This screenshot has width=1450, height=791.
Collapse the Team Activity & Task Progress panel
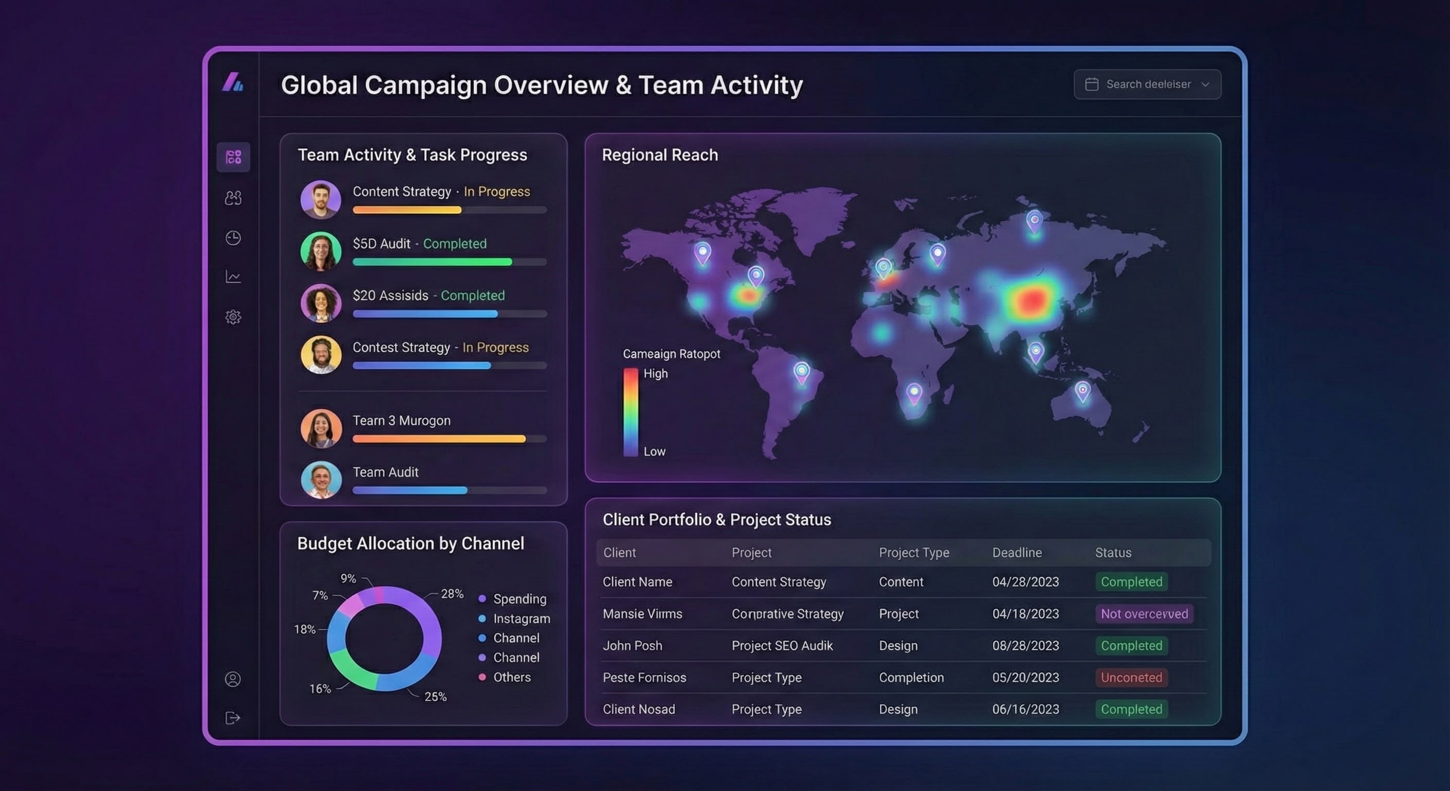click(412, 155)
